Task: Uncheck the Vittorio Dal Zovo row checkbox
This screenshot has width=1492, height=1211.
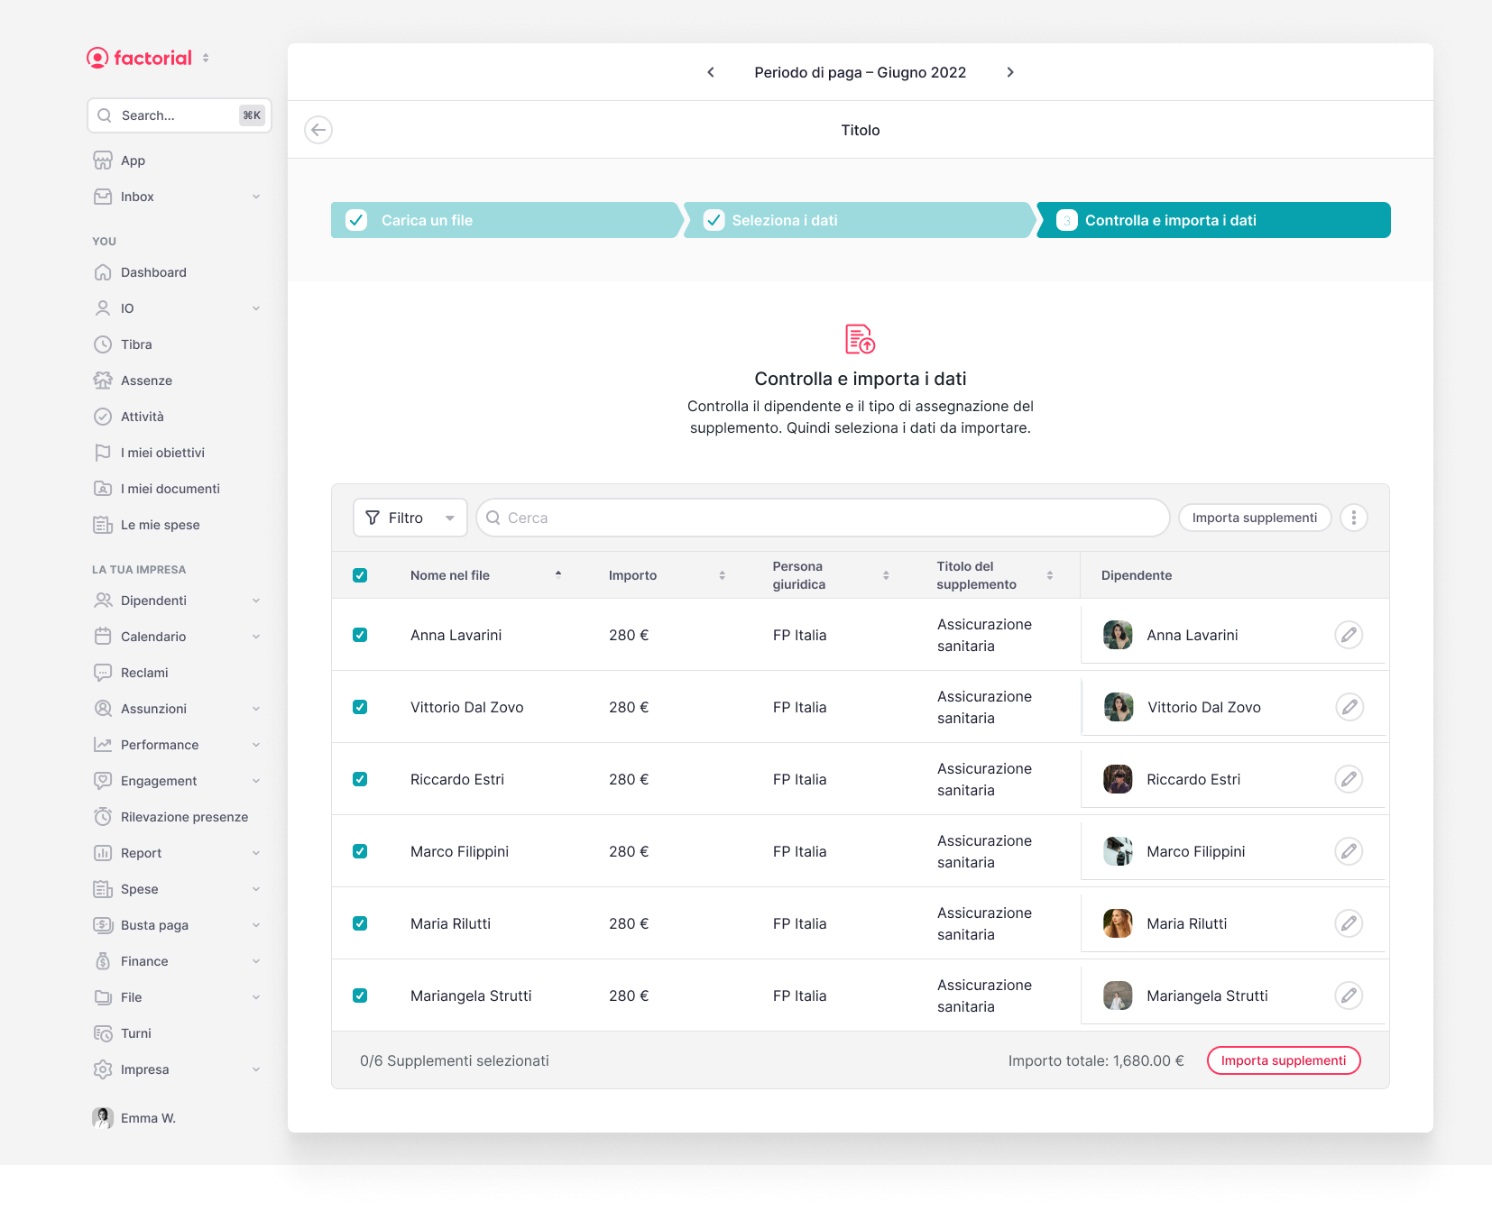Action: click(360, 707)
